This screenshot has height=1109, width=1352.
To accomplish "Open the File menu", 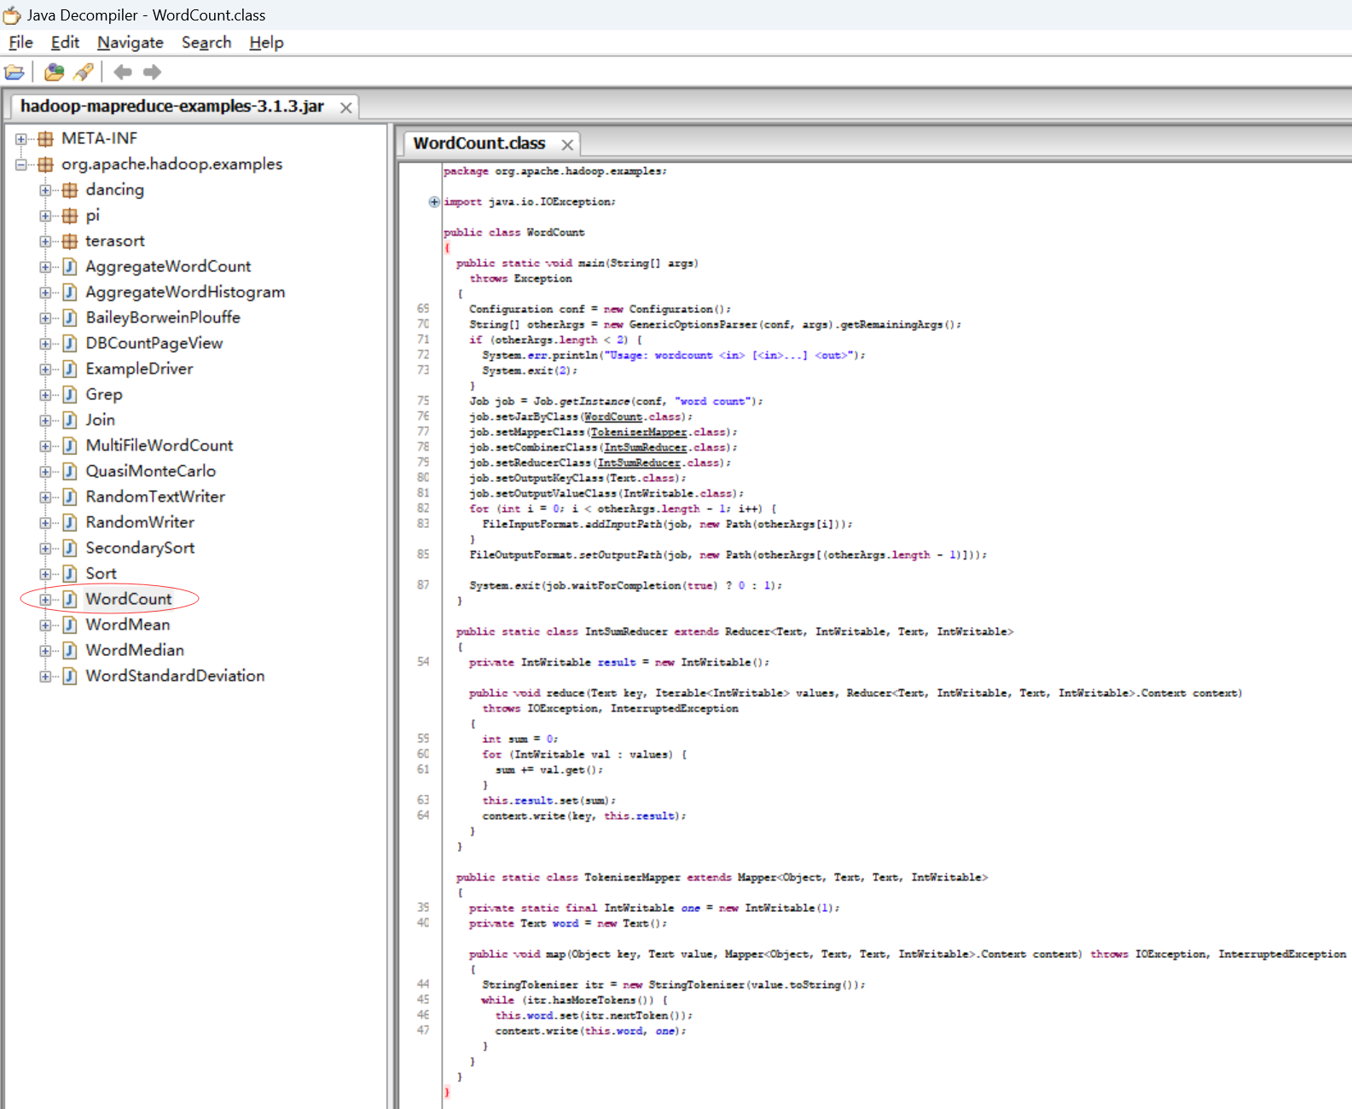I will point(20,43).
